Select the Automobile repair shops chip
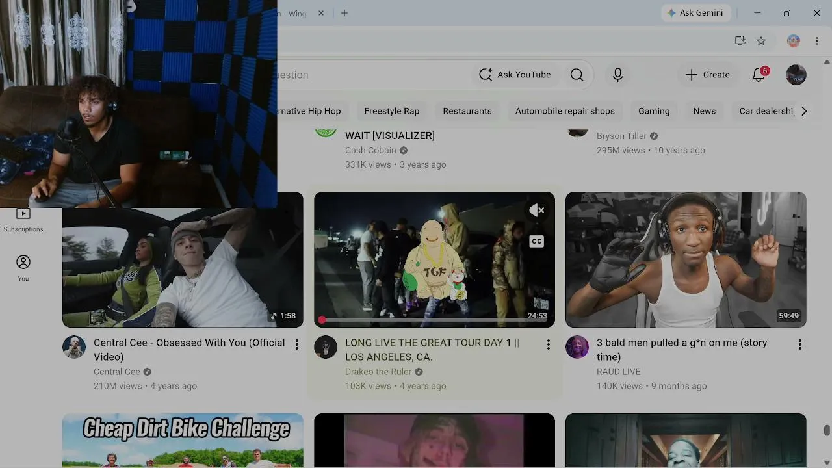Screen dimensions: 832x468 pos(565,111)
